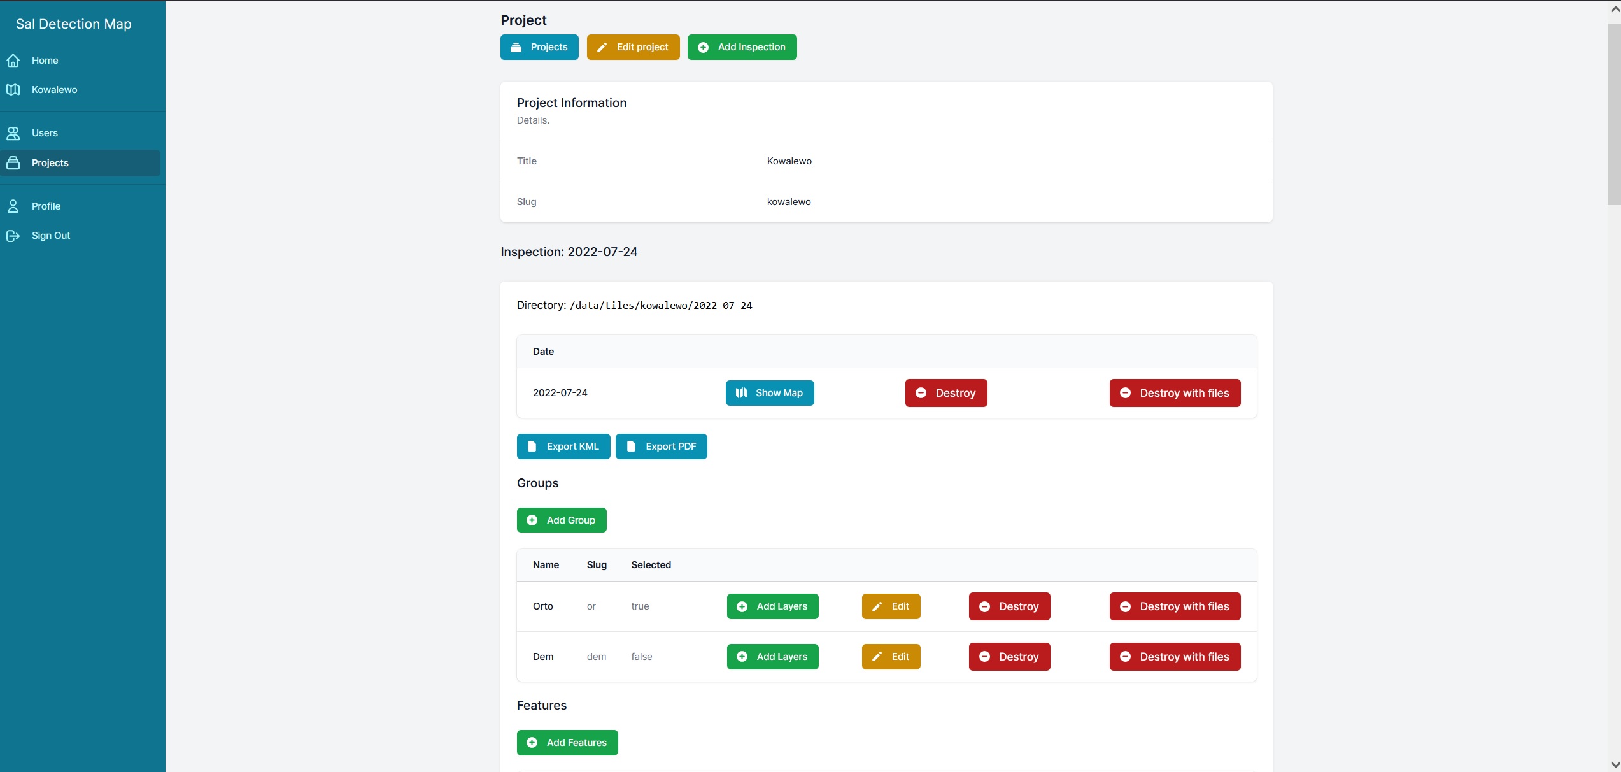
Task: Click the Orto group name cell
Action: pyautogui.click(x=543, y=606)
